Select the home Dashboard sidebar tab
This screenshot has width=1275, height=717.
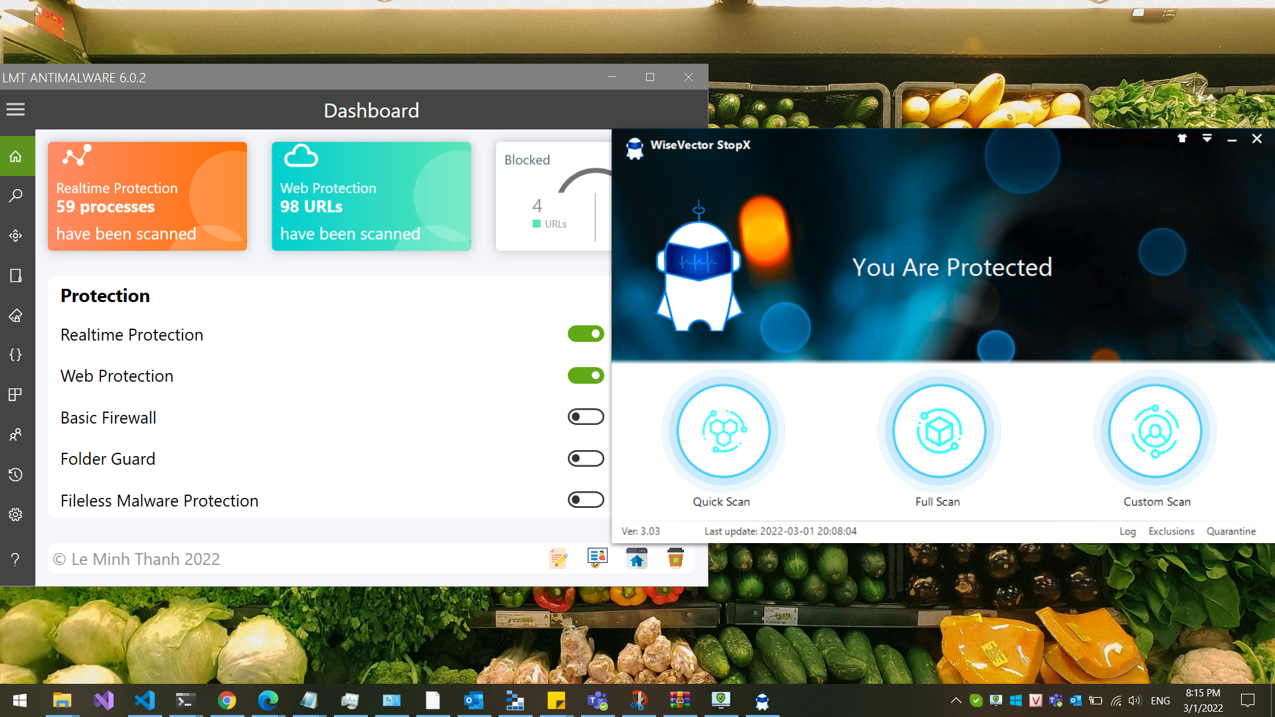[x=16, y=157]
